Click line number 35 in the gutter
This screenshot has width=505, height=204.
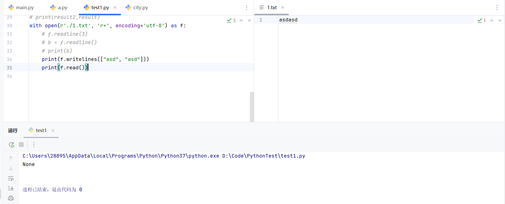pos(9,68)
